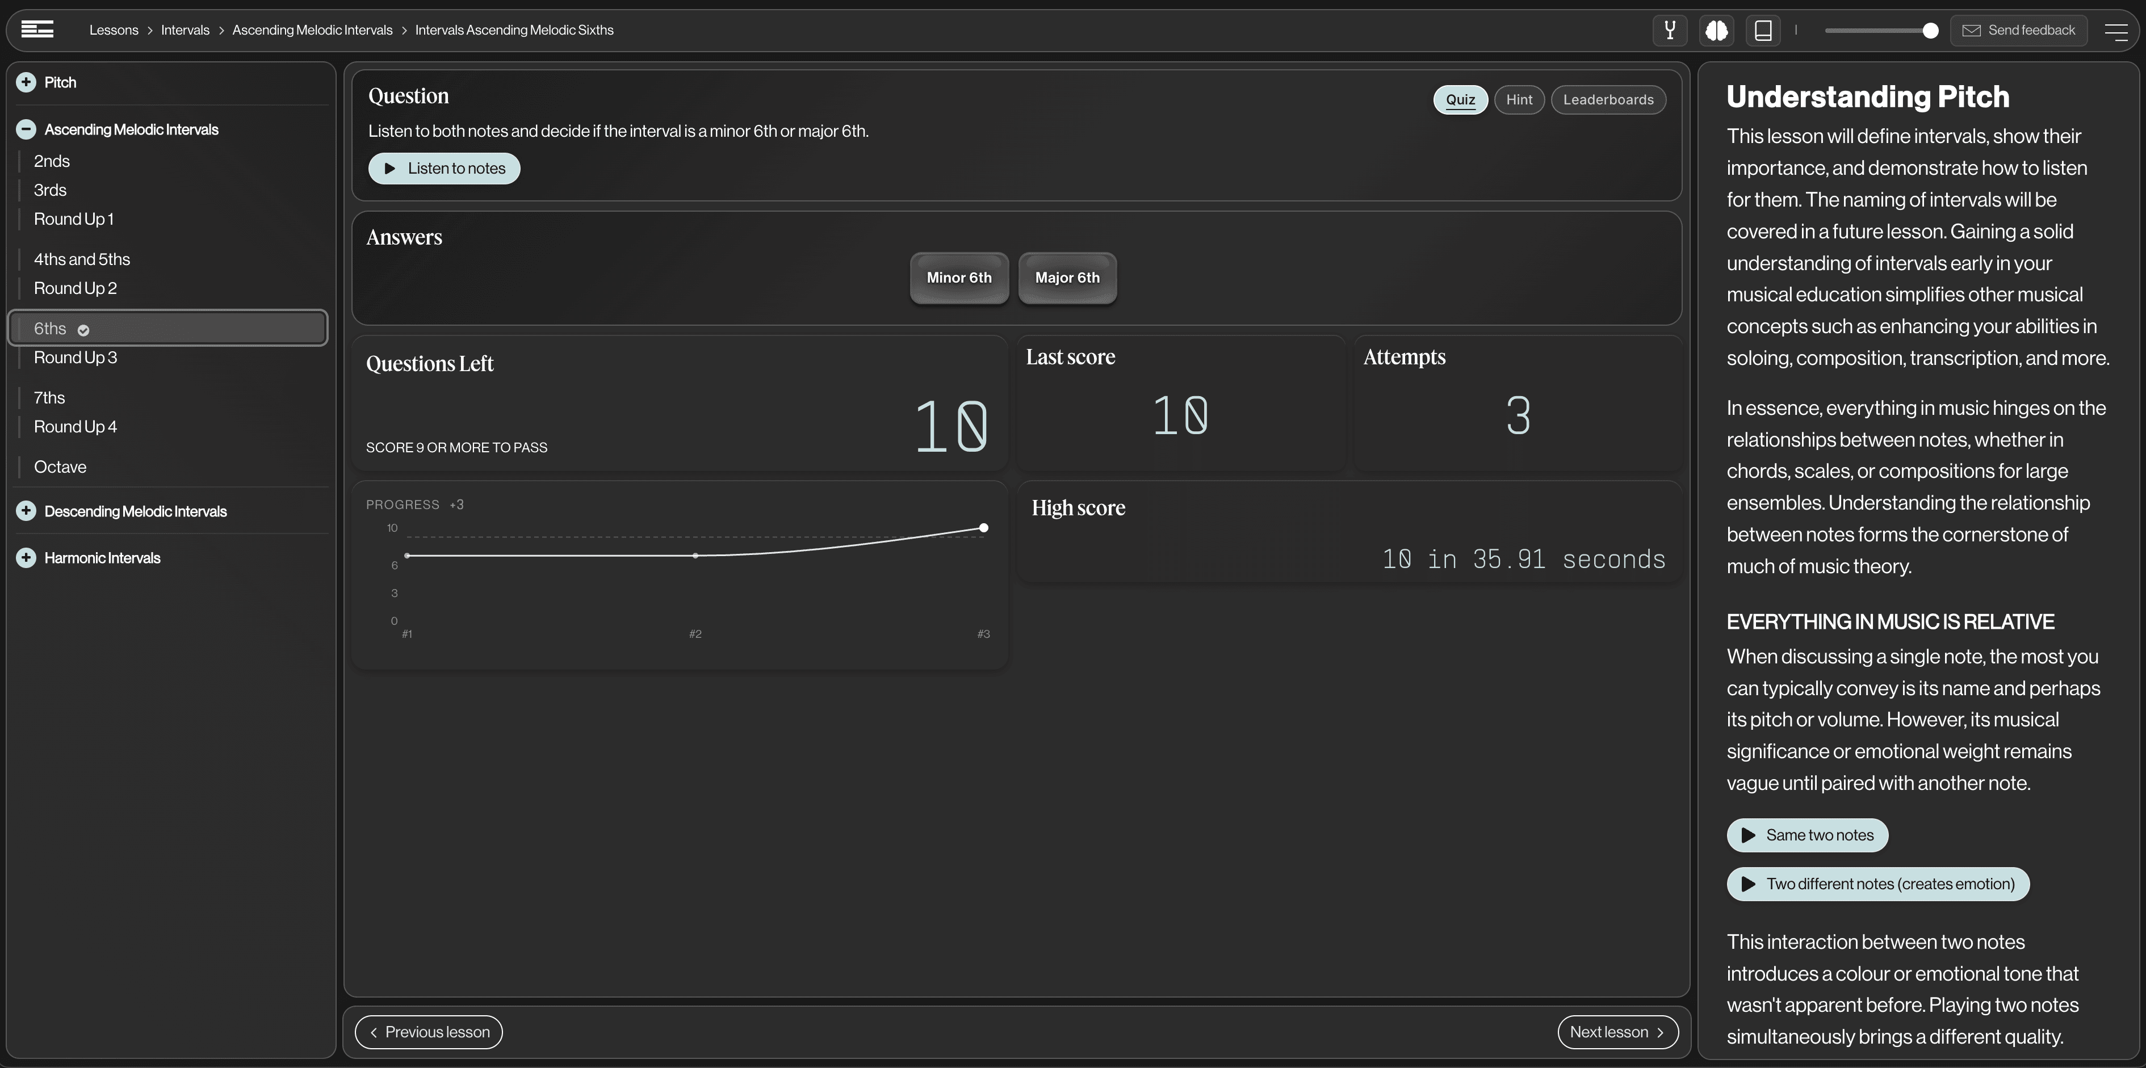
Task: Select Round Up 4 in sidebar
Action: coord(75,426)
